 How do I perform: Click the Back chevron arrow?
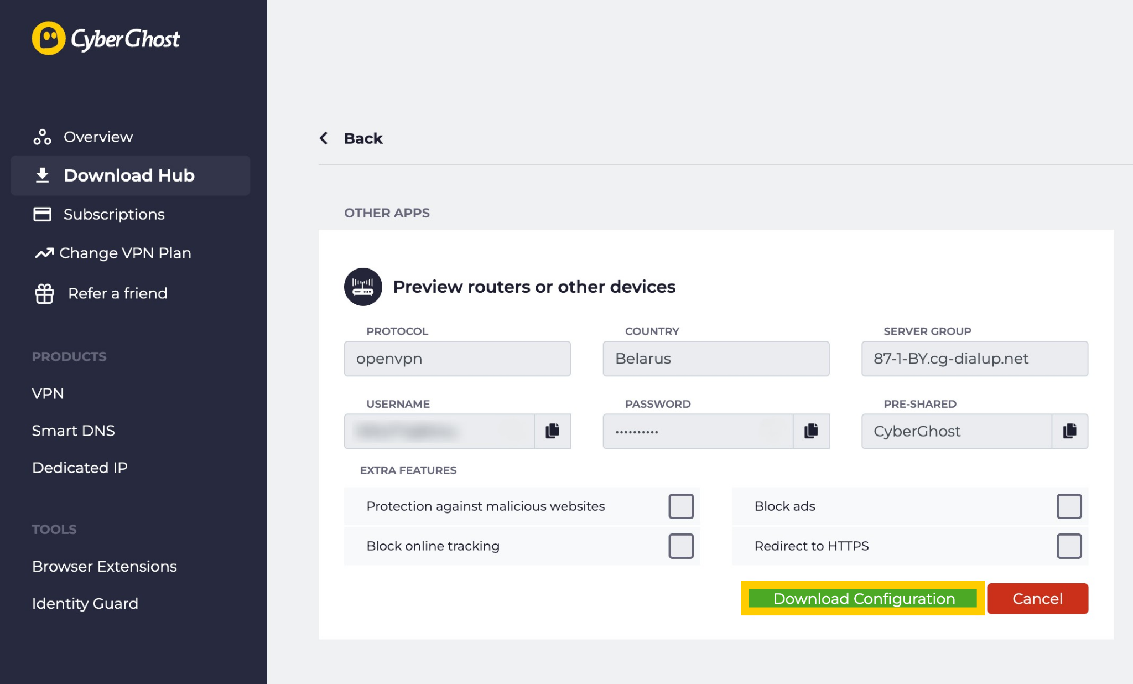click(324, 138)
